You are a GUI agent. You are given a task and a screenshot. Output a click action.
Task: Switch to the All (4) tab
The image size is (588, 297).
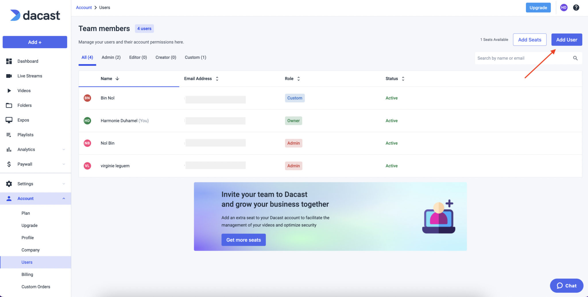click(87, 57)
